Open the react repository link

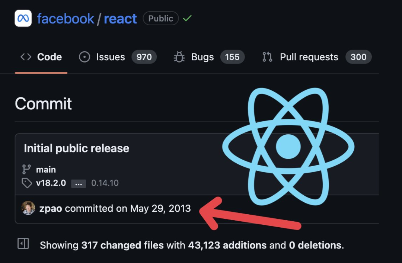tap(121, 18)
